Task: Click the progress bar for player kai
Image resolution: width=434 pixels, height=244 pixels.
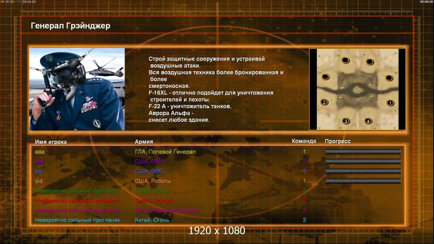Action: [363, 171]
